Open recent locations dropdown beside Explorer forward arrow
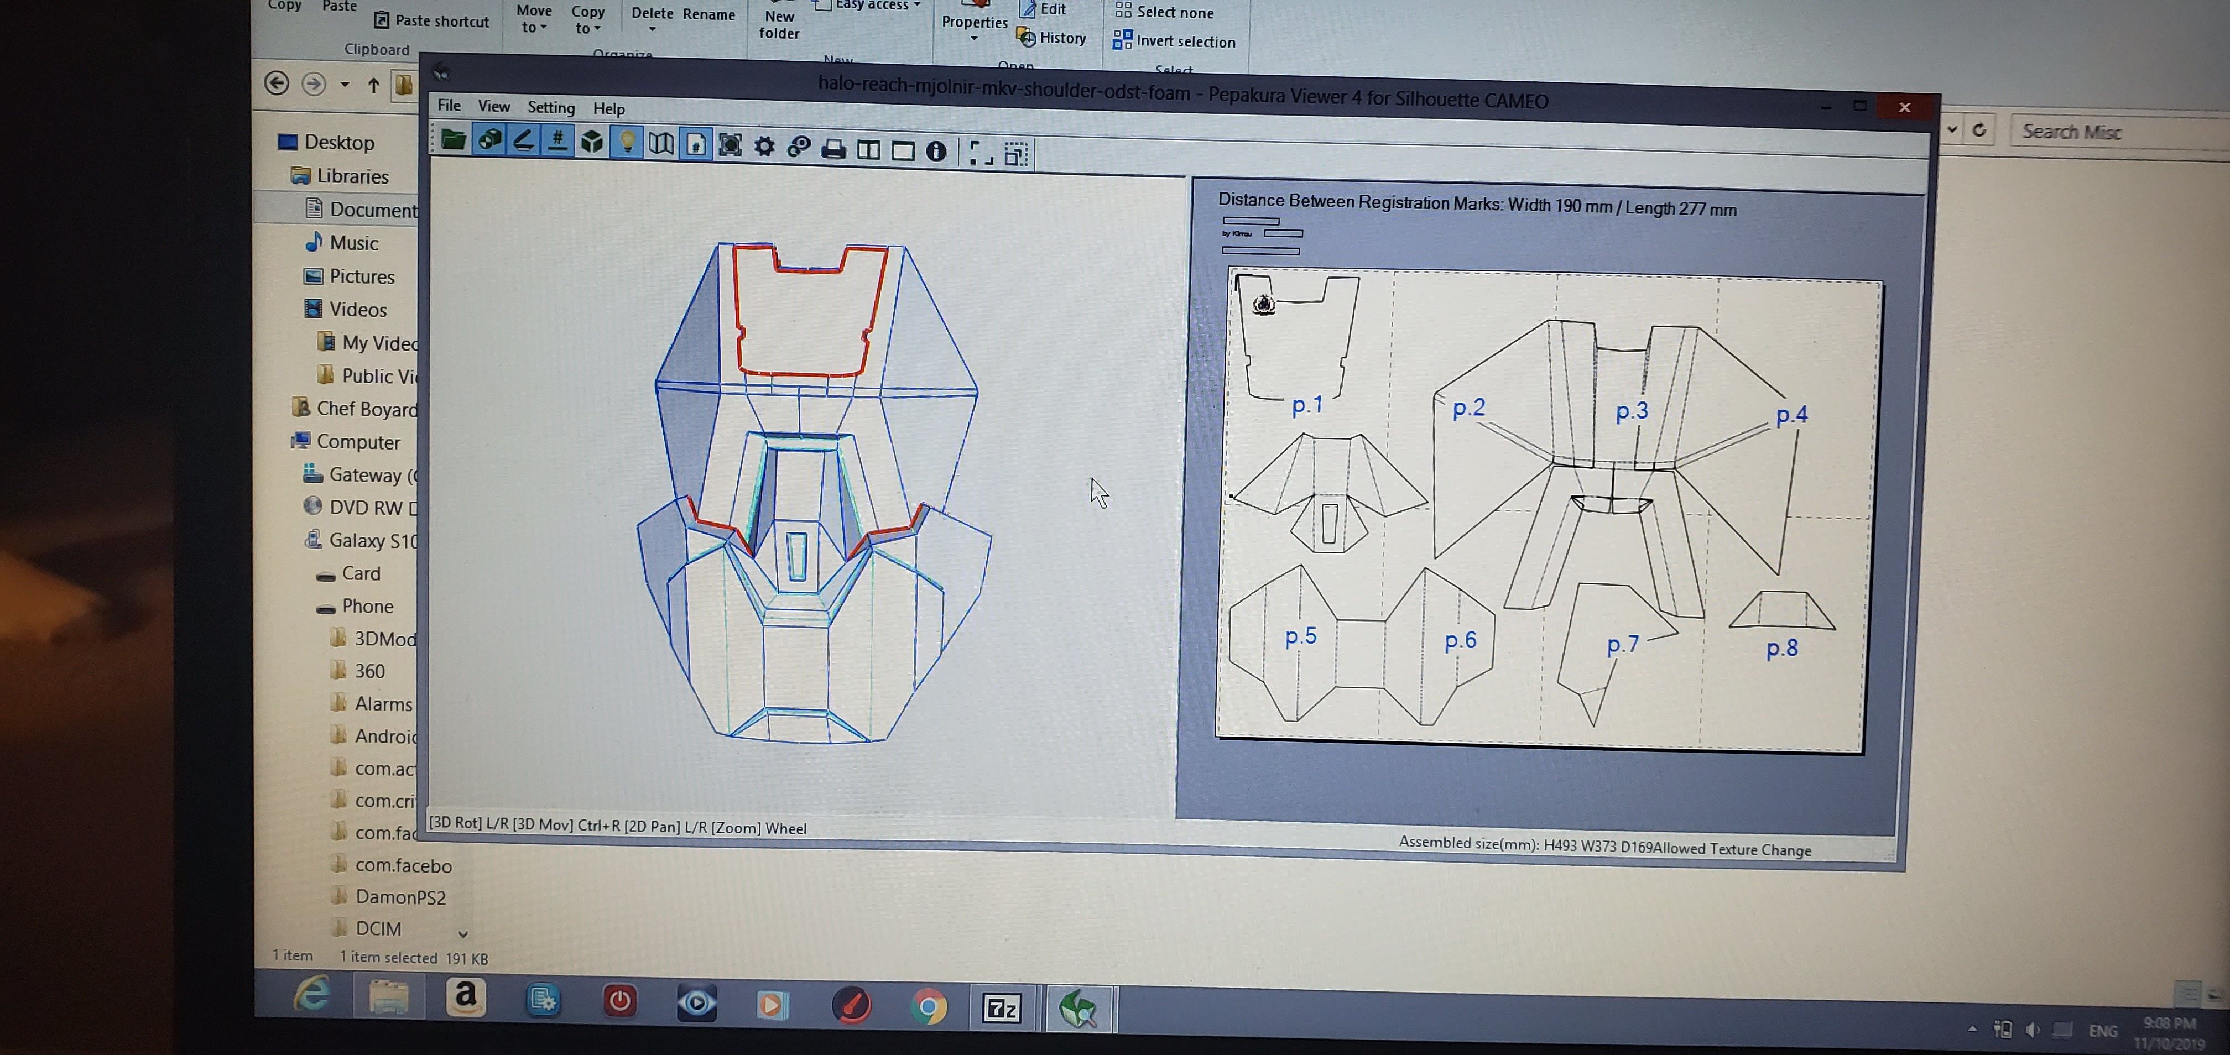 [345, 85]
